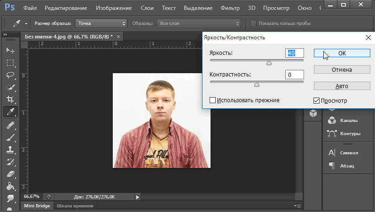Select the Brush tool
Image resolution: width=375 pixels, height=212 pixels.
coord(10,137)
